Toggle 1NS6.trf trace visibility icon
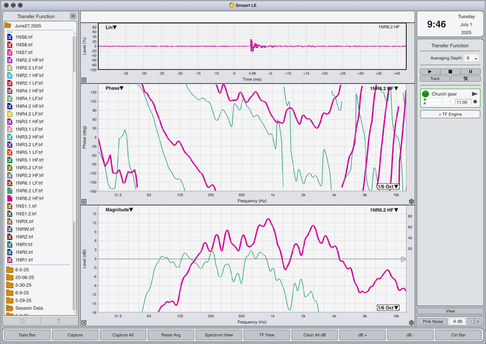The width and height of the screenshot is (486, 344). click(9, 37)
